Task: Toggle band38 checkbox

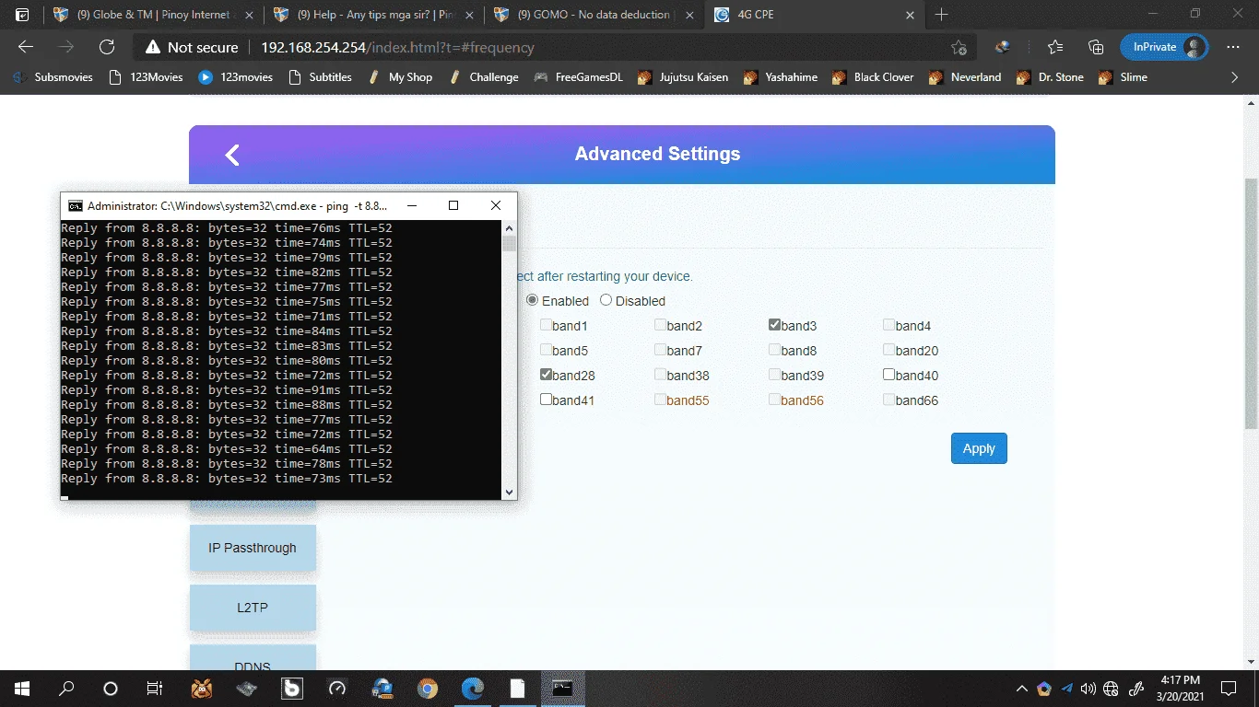Action: tap(661, 375)
